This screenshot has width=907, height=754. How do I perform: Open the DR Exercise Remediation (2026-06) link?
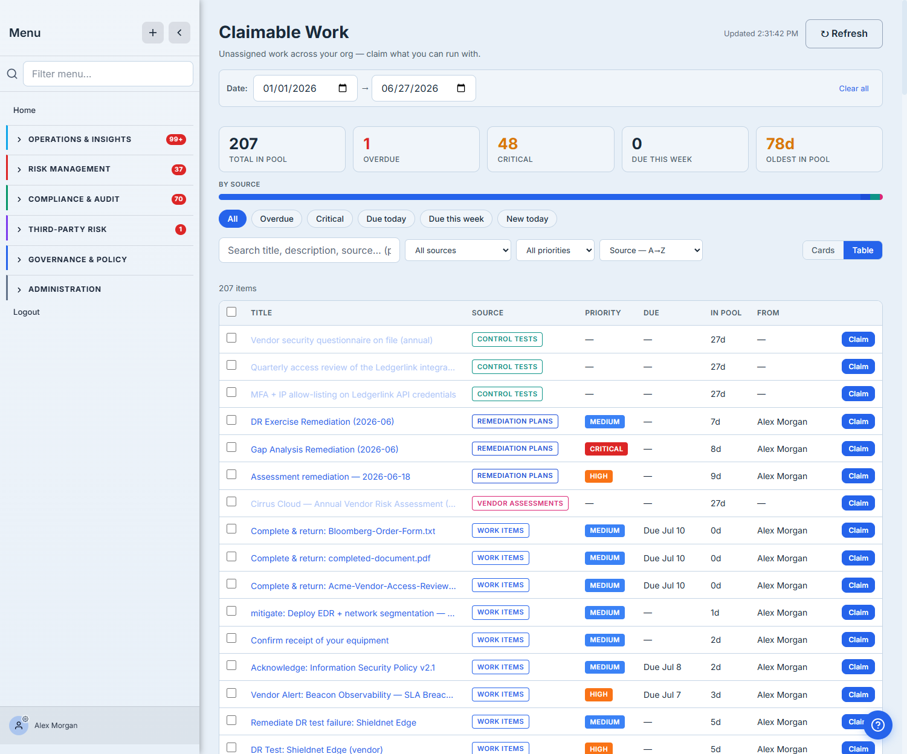point(322,422)
